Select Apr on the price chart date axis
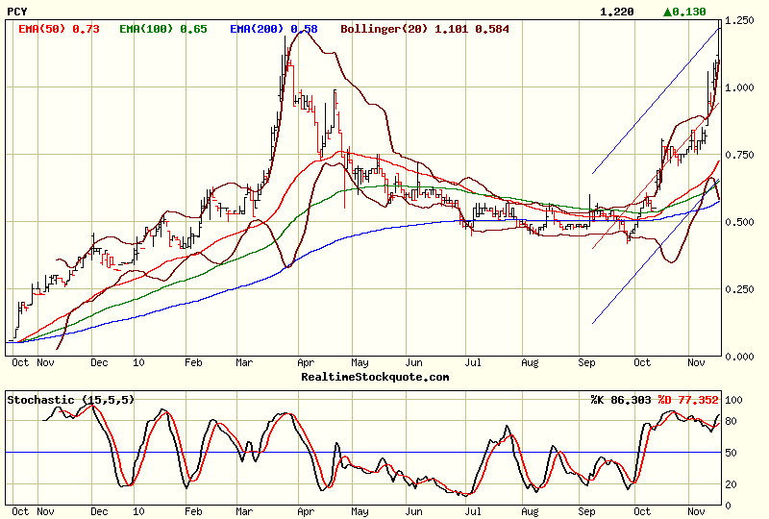Screen dimensions: 769x519 [x=306, y=362]
